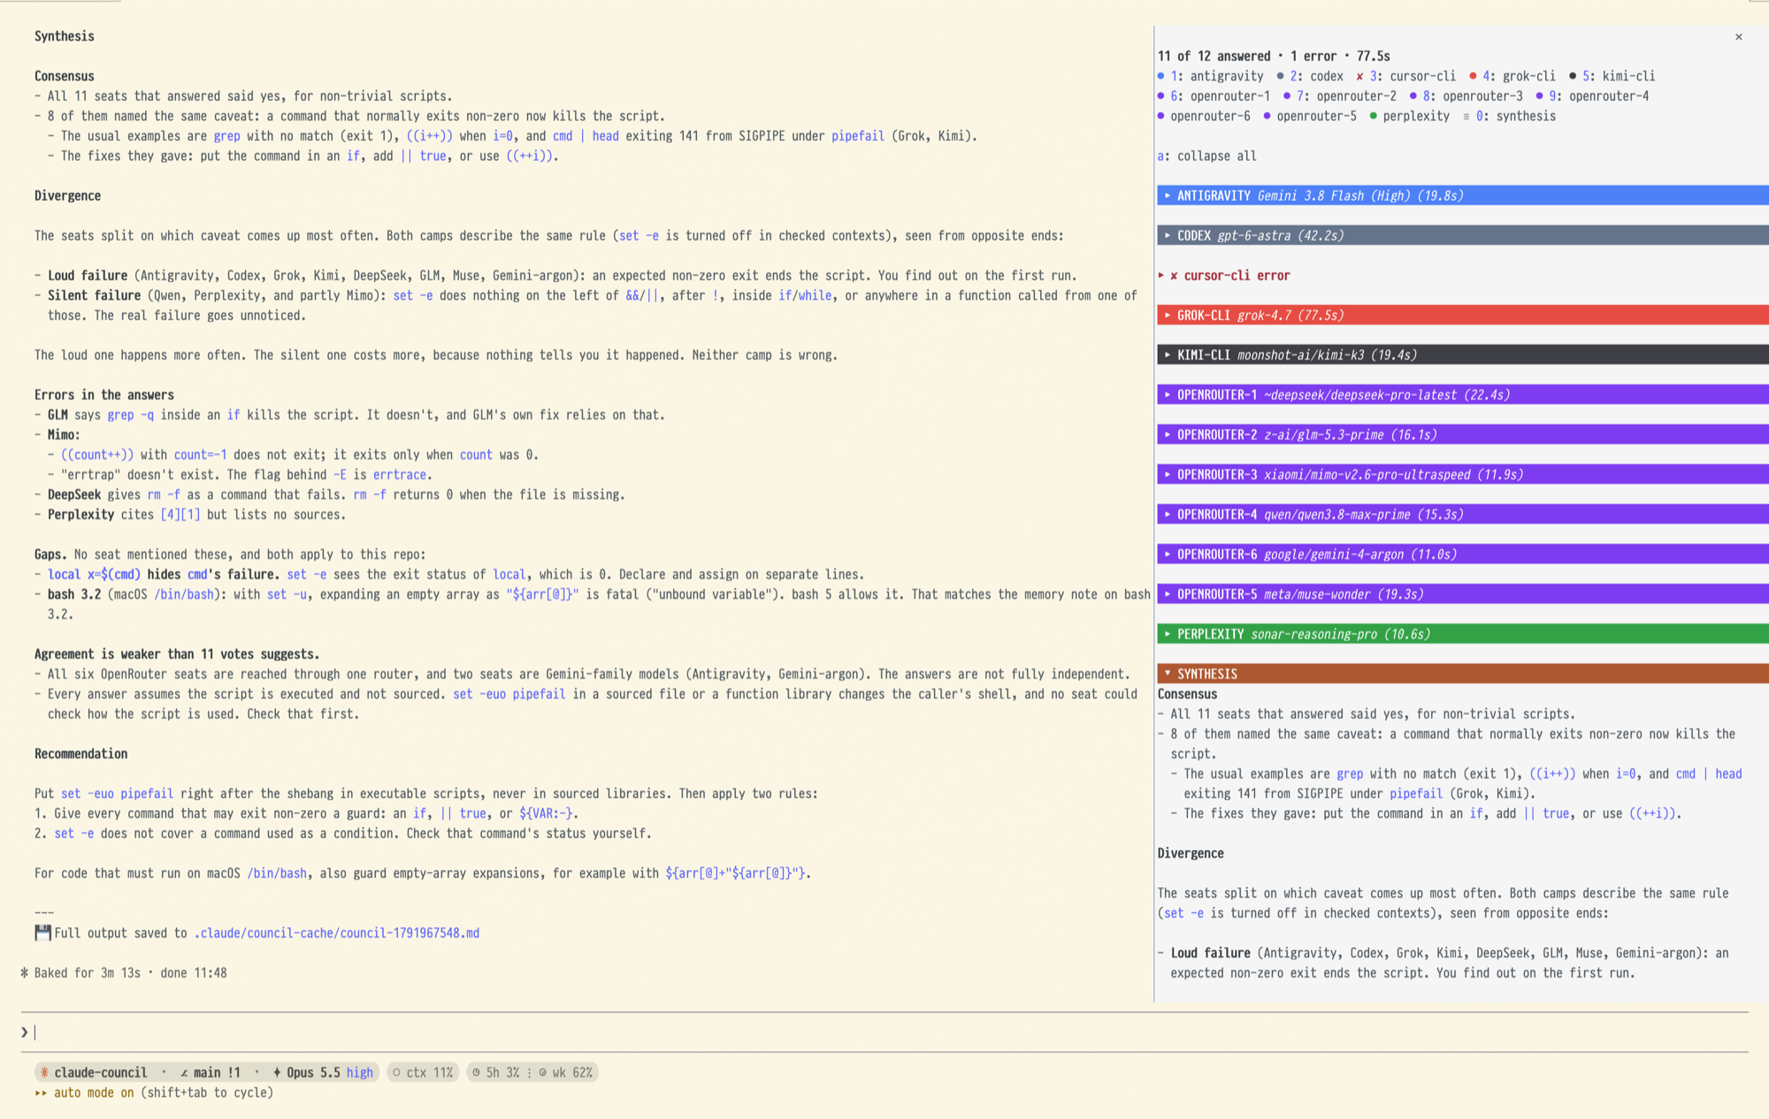Click the claude-council project status badge

tap(94, 1072)
